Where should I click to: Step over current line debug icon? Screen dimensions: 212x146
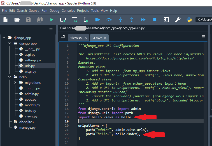click(109, 20)
